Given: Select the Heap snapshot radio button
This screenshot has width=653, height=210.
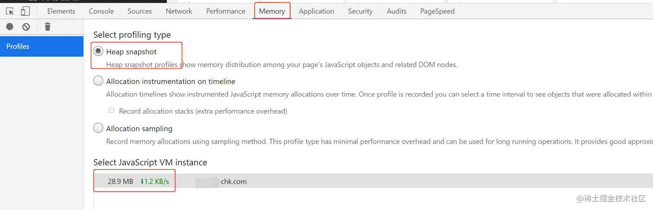Looking at the screenshot, I should 98,51.
